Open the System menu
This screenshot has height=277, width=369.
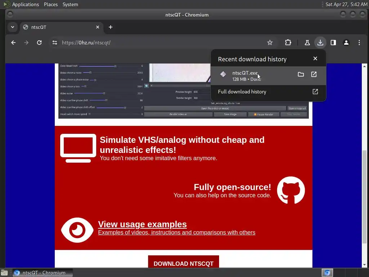pyautogui.click(x=70, y=4)
